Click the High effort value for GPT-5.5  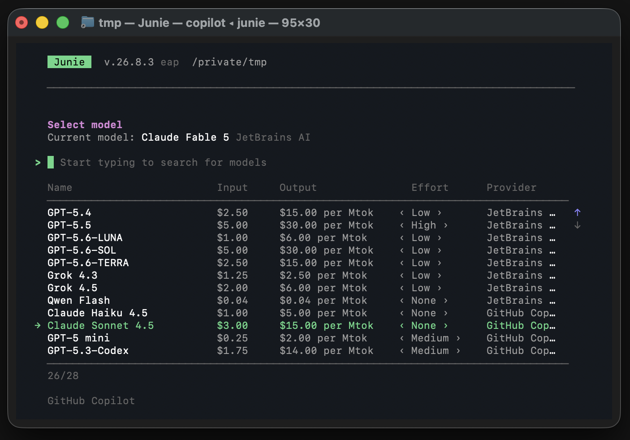click(424, 225)
